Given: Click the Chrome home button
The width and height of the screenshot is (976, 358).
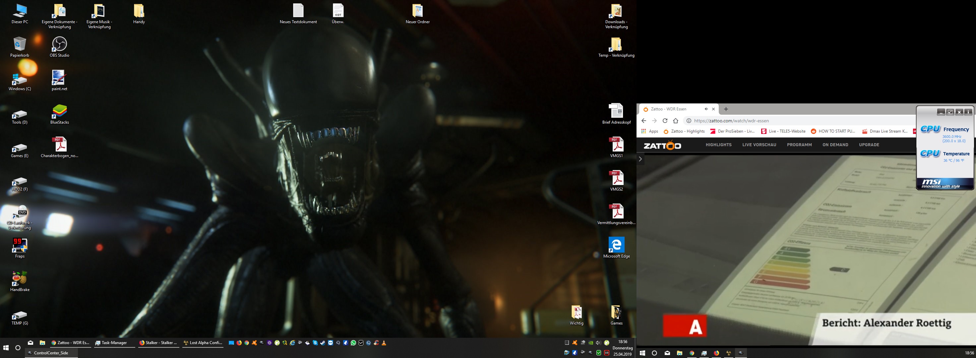Looking at the screenshot, I should click(675, 121).
